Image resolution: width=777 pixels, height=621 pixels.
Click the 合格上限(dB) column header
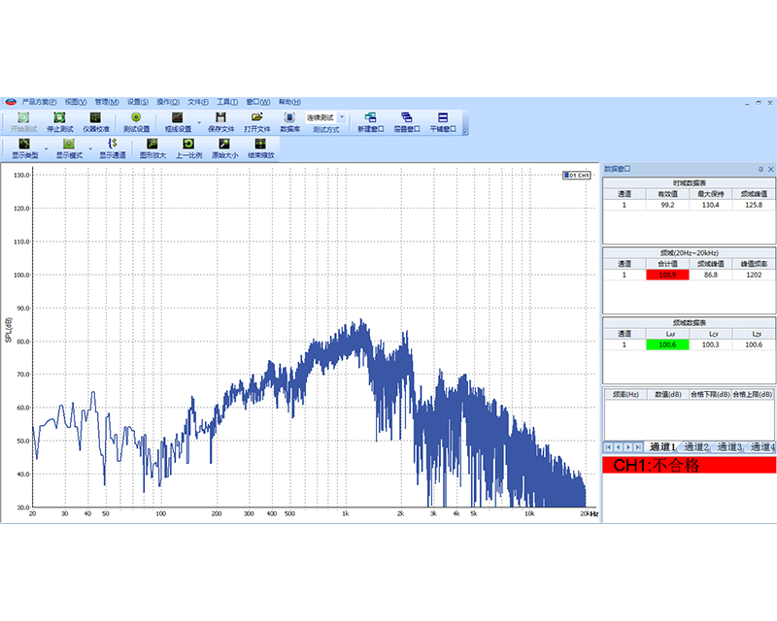[x=753, y=395]
